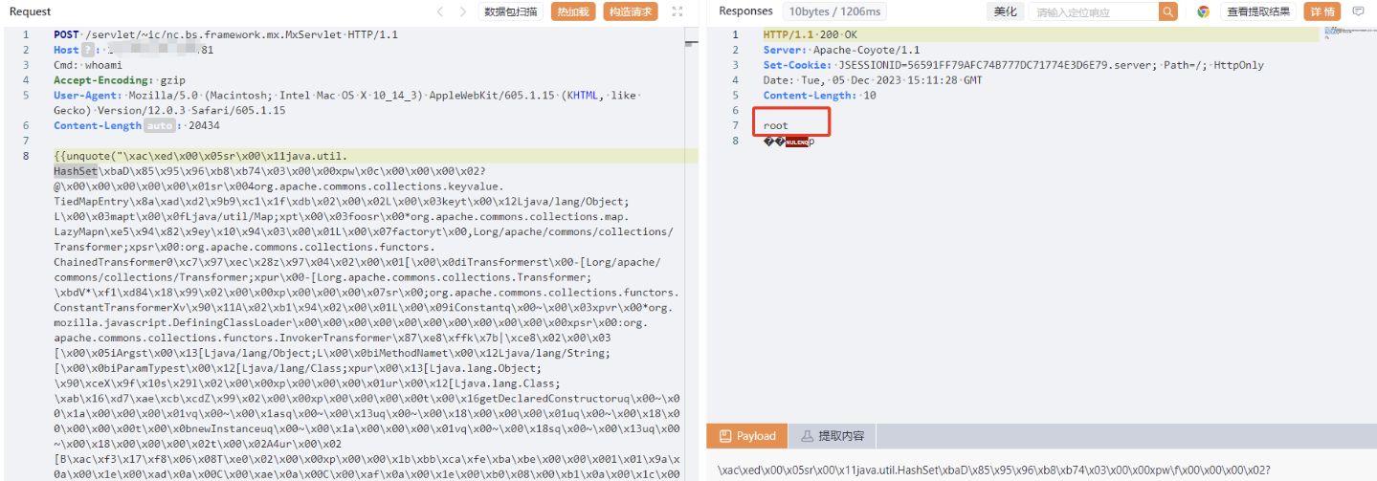Click the 'Content-Length: 10' response line
1377x481 pixels.
coord(819,96)
